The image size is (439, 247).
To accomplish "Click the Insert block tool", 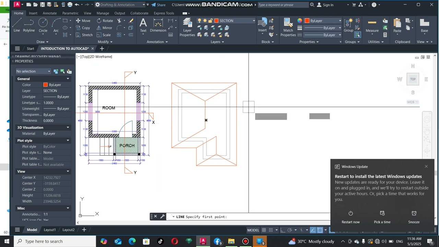I will click(262, 25).
